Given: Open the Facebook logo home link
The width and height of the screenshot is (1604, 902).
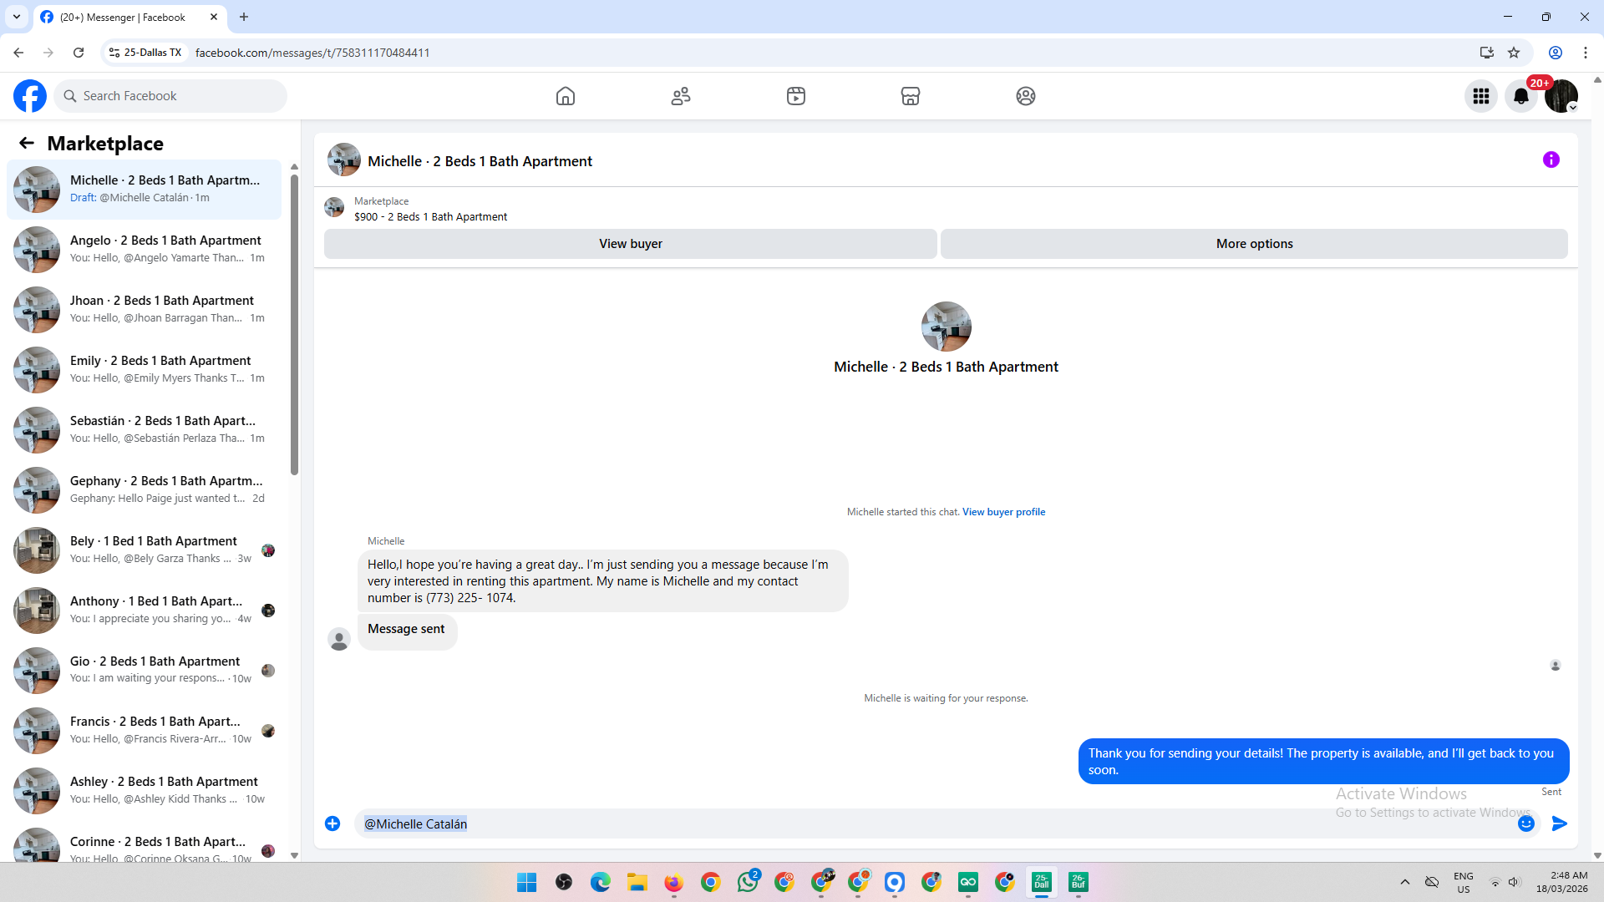Looking at the screenshot, I should [x=30, y=96].
